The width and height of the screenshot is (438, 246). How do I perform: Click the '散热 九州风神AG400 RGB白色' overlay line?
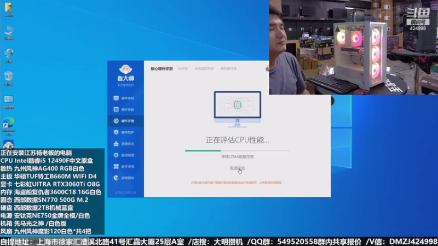click(42, 168)
